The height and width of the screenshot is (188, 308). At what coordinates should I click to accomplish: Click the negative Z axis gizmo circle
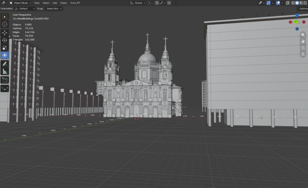[x=297, y=29]
